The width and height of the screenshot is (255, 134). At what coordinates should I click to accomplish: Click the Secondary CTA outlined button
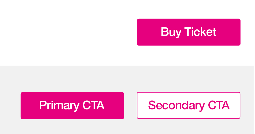click(188, 105)
